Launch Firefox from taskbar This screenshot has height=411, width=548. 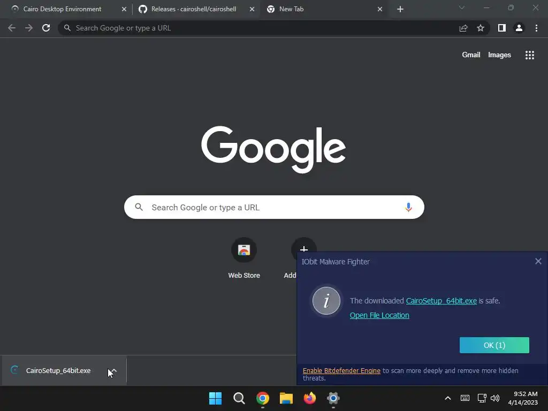click(310, 398)
